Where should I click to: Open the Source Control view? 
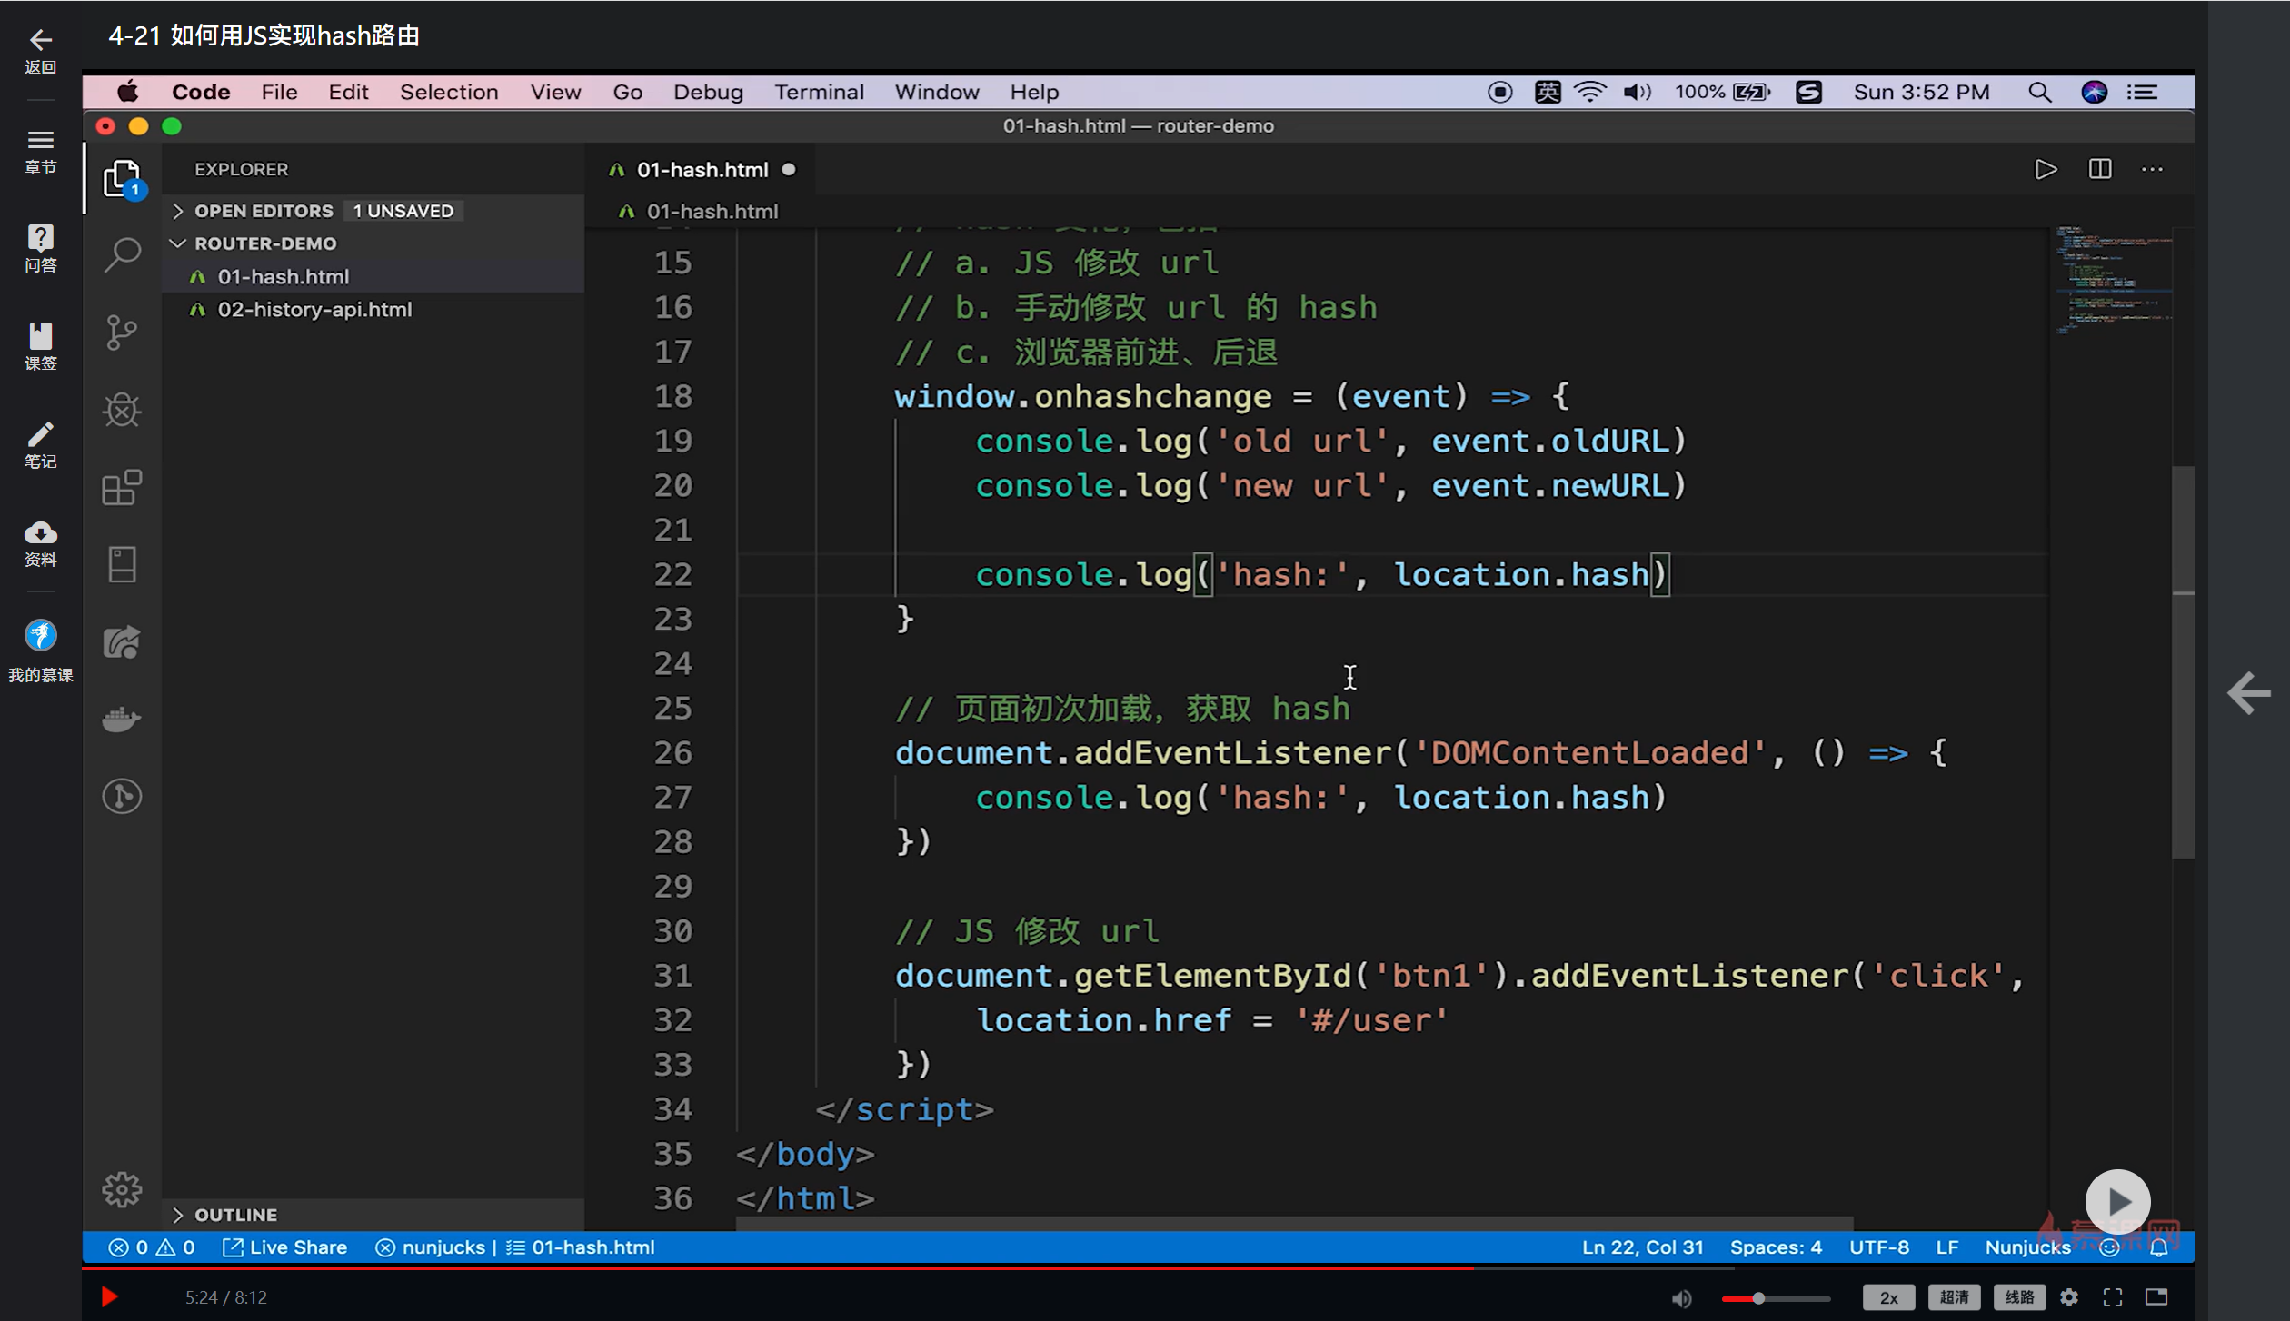(x=122, y=333)
